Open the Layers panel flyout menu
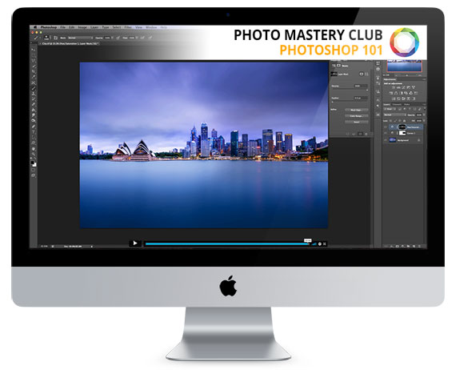Viewport: 456px width, 370px height. coord(424,104)
